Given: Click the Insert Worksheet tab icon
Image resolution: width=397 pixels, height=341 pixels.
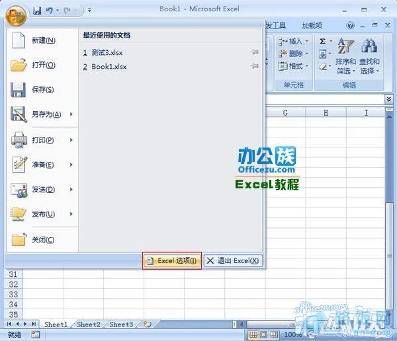Looking at the screenshot, I should pos(148,324).
